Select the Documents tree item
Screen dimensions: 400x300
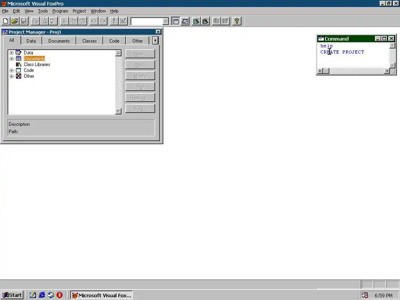point(34,59)
